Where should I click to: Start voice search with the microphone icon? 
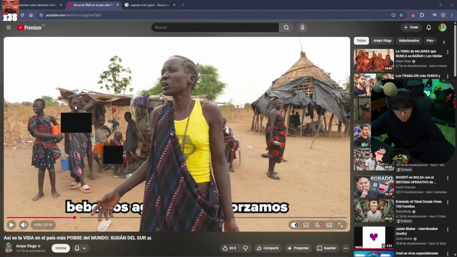tap(302, 27)
